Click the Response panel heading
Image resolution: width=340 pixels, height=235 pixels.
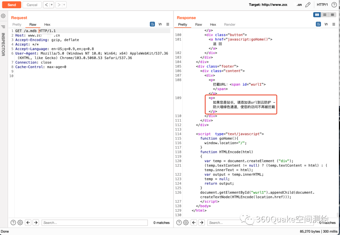pyautogui.click(x=186, y=18)
